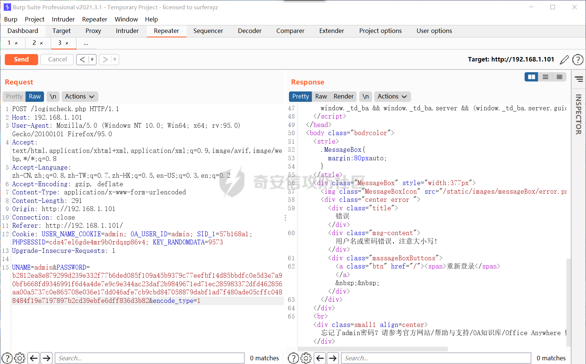Open Repeater help question-mark icon
Screen dimensions: 586x364
577,60
